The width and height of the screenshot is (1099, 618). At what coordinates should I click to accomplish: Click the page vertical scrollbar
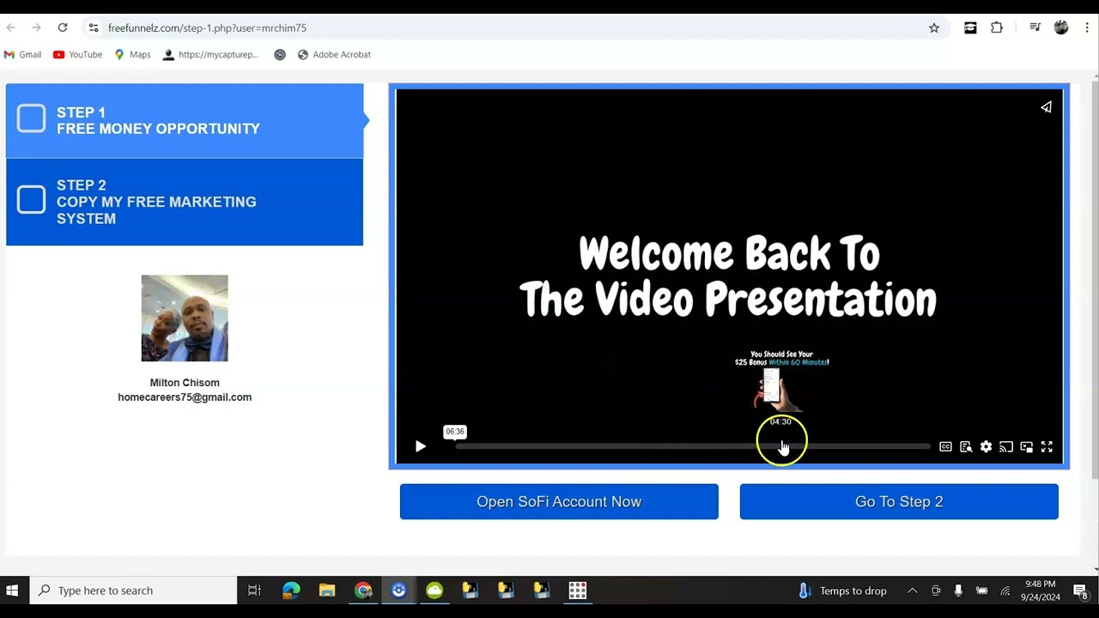click(x=1095, y=279)
